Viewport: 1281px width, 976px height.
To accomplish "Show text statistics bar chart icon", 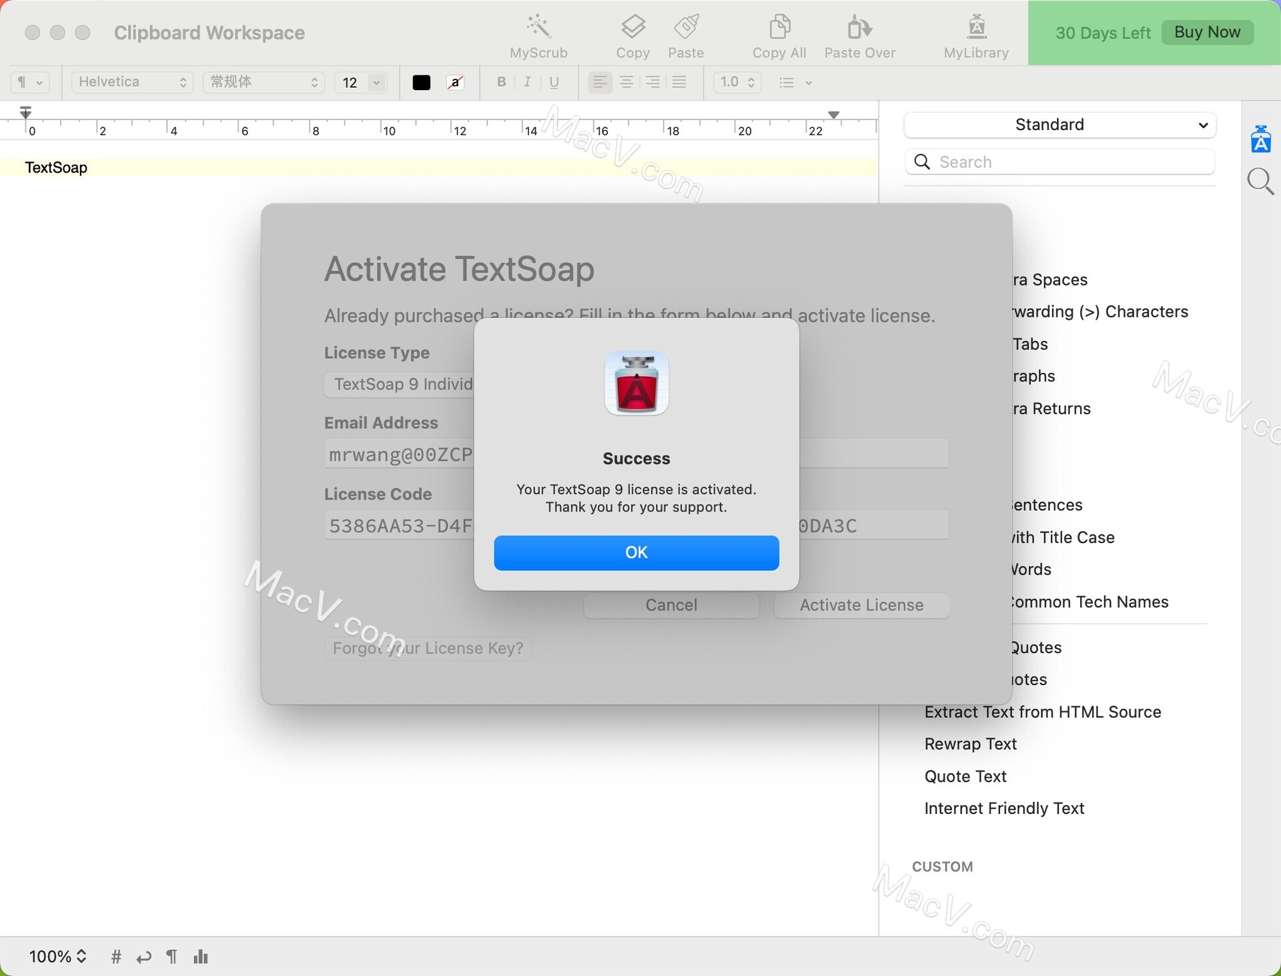I will click(x=200, y=957).
